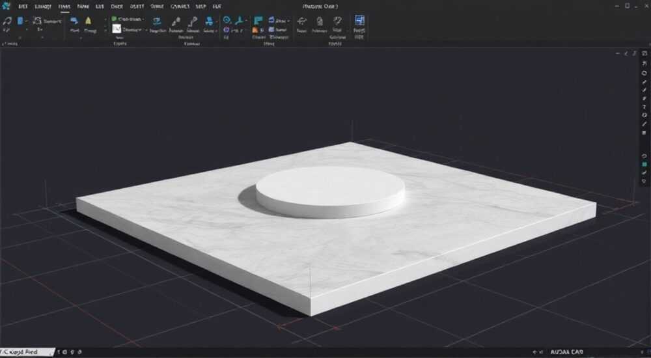This screenshot has height=358, width=651.
Task: Click the purple circle icon in the ribbon
Action: 227,29
